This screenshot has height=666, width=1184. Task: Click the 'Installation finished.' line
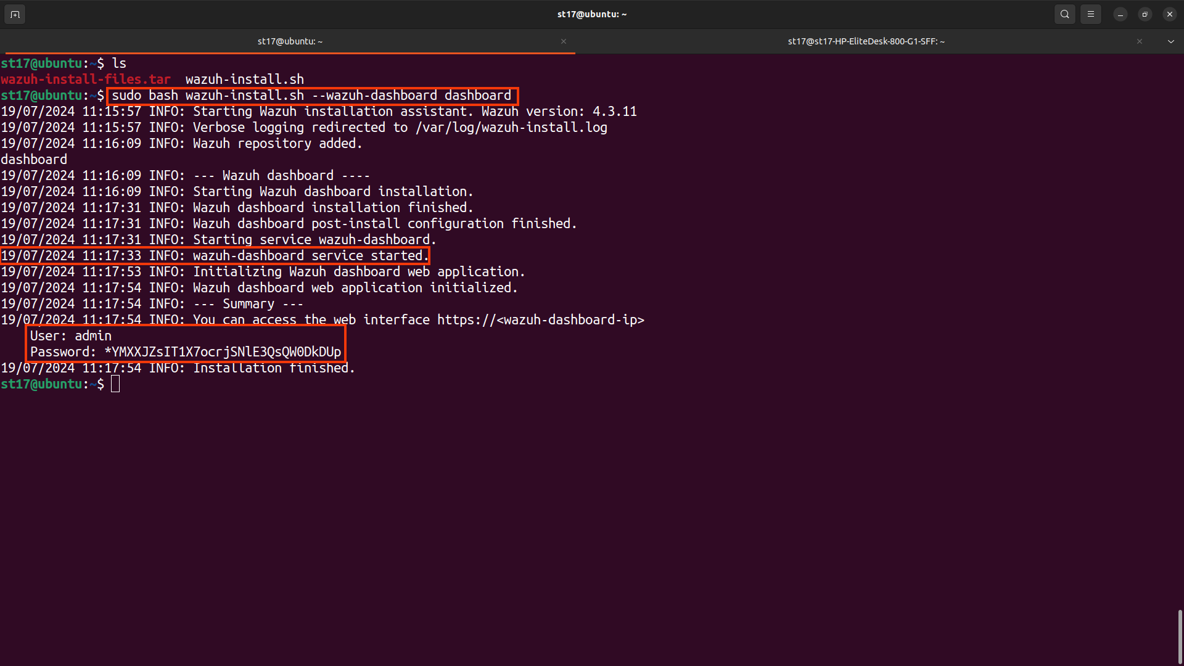178,368
